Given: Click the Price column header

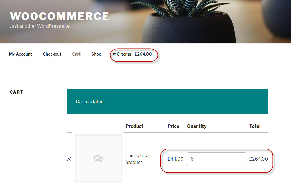Looking at the screenshot, I should click(173, 126).
